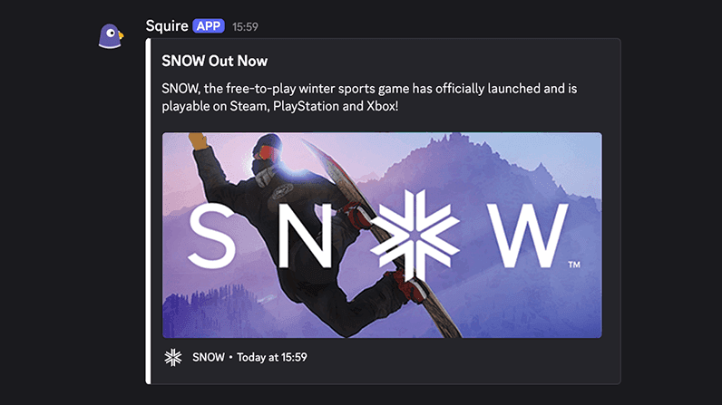Click the 15:59 message timestamp
This screenshot has height=405, width=722.
pyautogui.click(x=245, y=27)
